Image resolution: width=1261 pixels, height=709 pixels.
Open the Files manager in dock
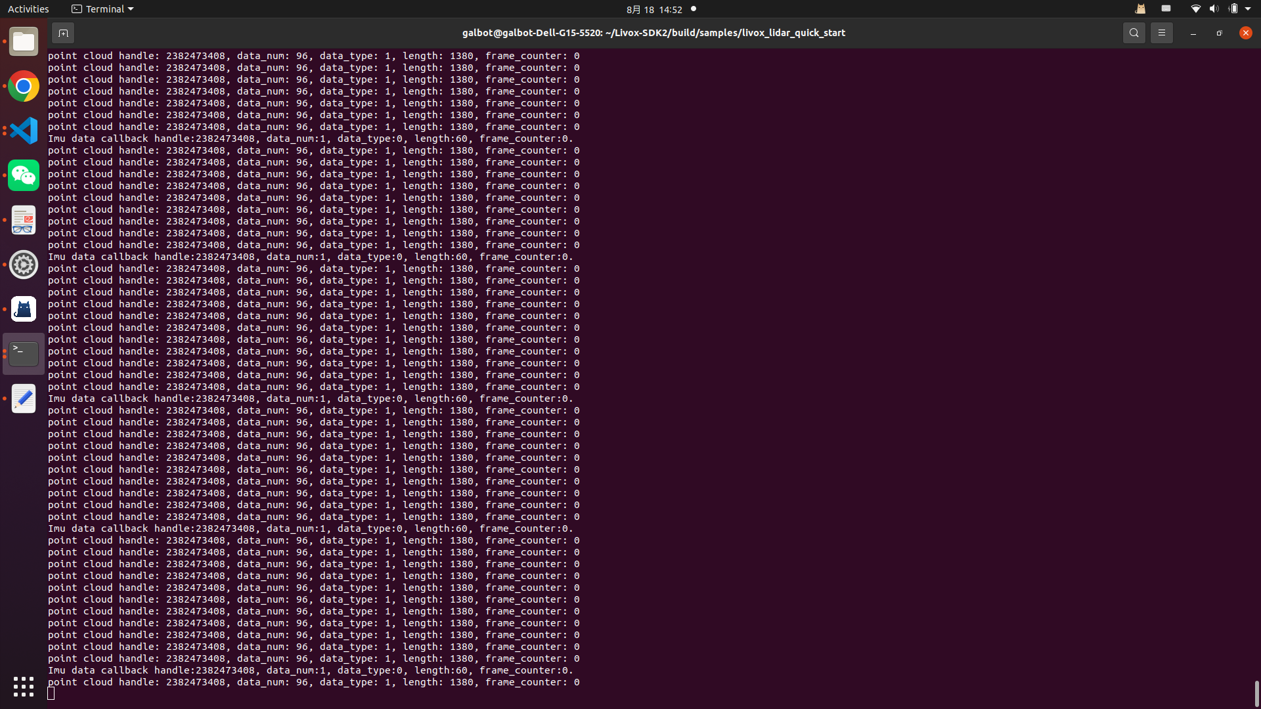pos(24,42)
